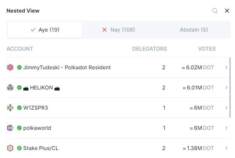The height and width of the screenshot is (158, 235).
Task: Click Stake Plus/CL identicon avatar
Action: tap(10, 148)
